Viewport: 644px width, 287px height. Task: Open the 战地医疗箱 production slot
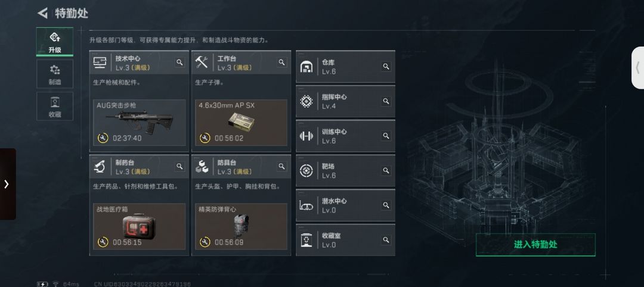(139, 227)
